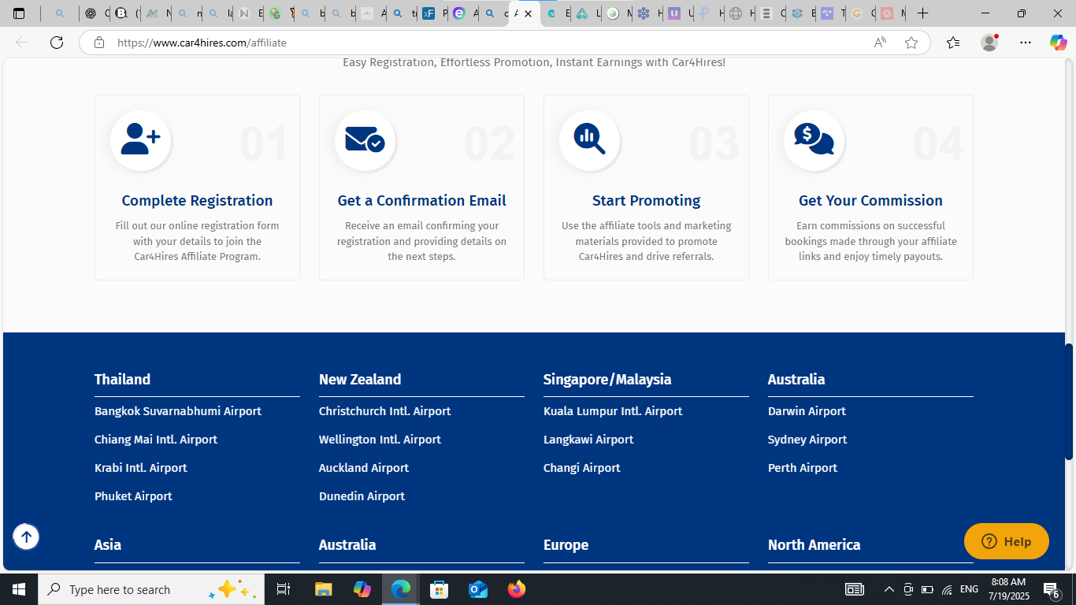This screenshot has height=605, width=1076.
Task: Click the Thailand footer heading
Action: [122, 380]
